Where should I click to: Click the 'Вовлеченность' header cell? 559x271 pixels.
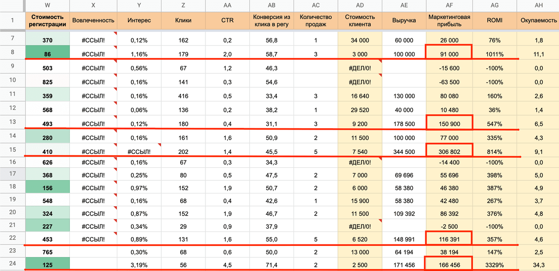(93, 20)
